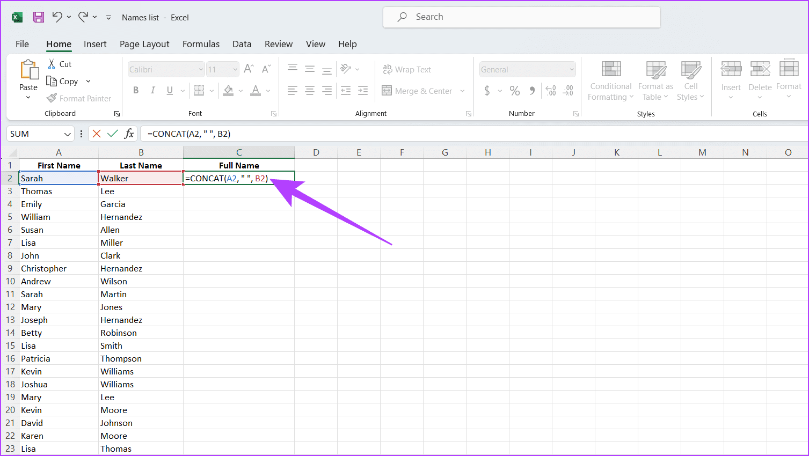
Task: Decrease font size with small A icon
Action: (x=266, y=69)
